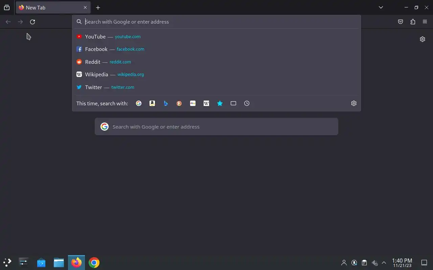Open search settings gear in dropdown
Screen dimensions: 433x270
[354, 103]
